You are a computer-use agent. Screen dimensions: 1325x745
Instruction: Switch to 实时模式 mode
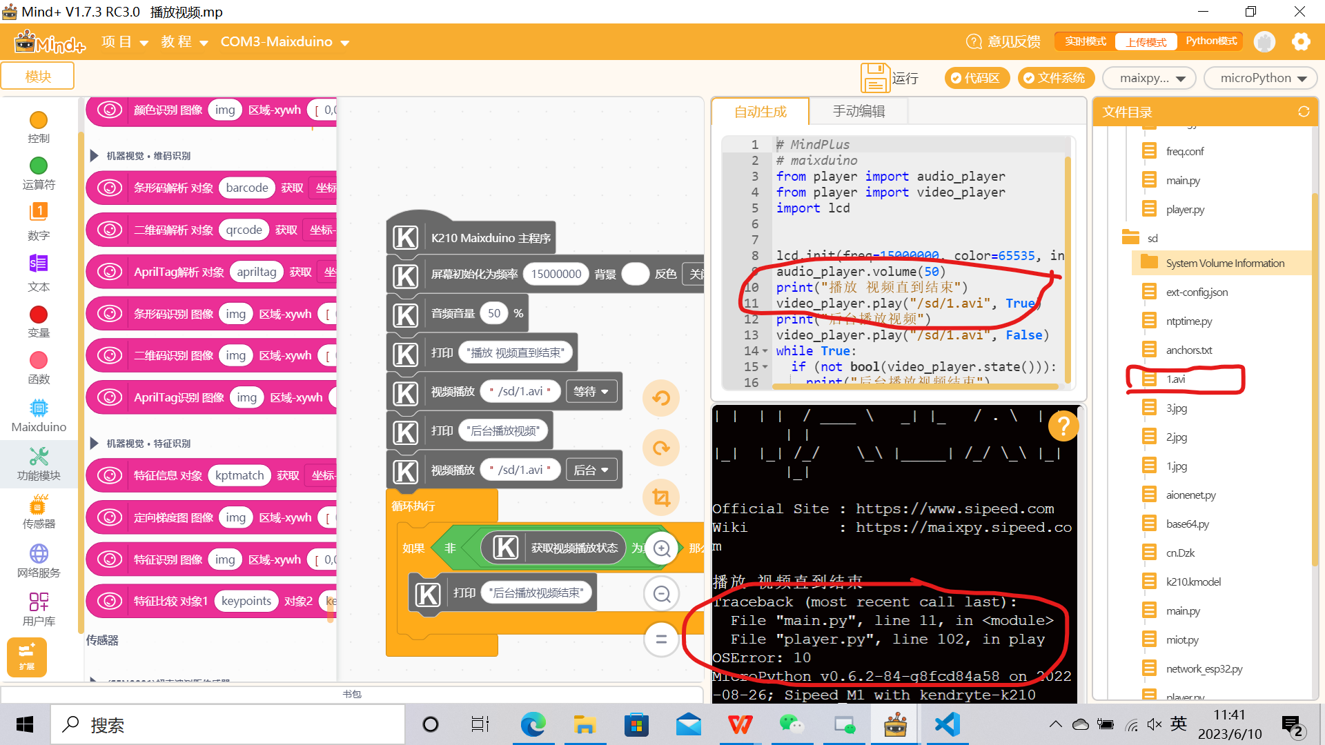point(1085,41)
